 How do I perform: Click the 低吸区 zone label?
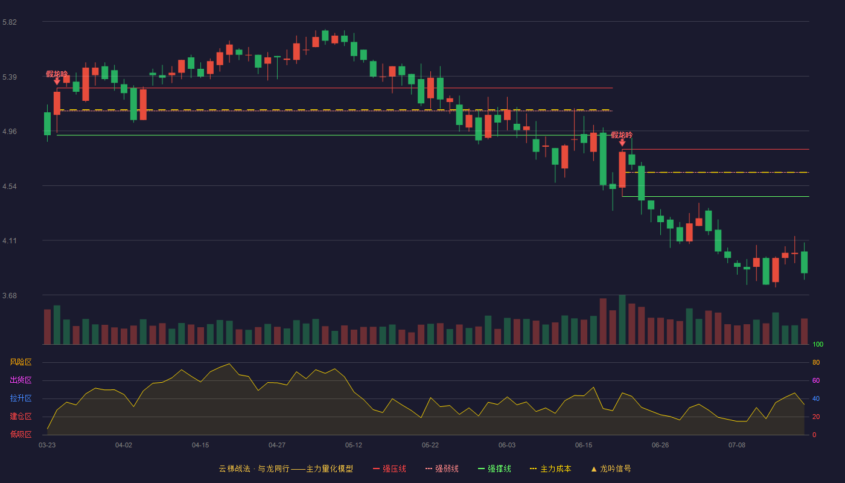21,435
